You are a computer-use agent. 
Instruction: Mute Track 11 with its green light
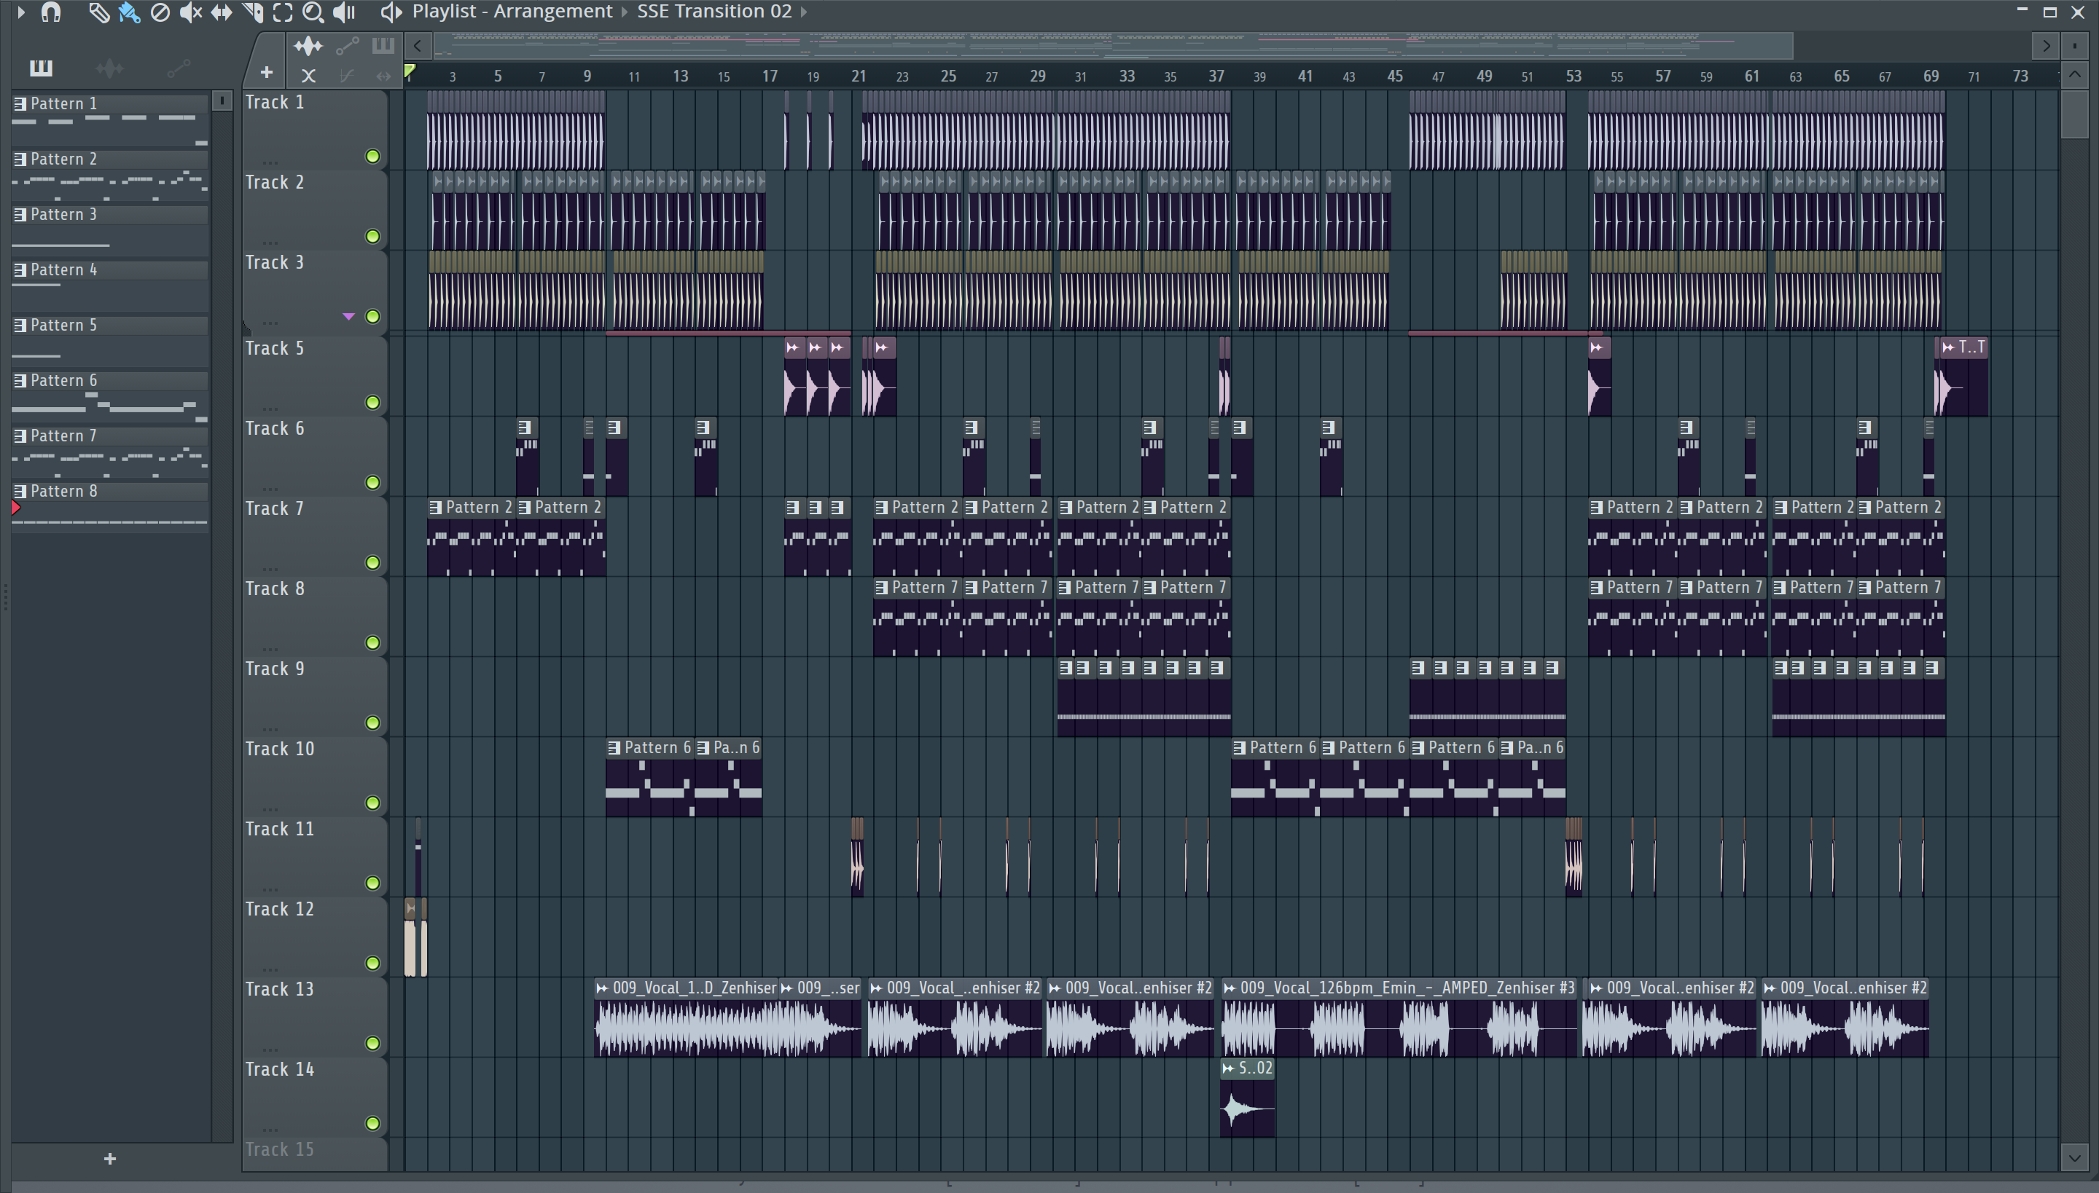(372, 883)
